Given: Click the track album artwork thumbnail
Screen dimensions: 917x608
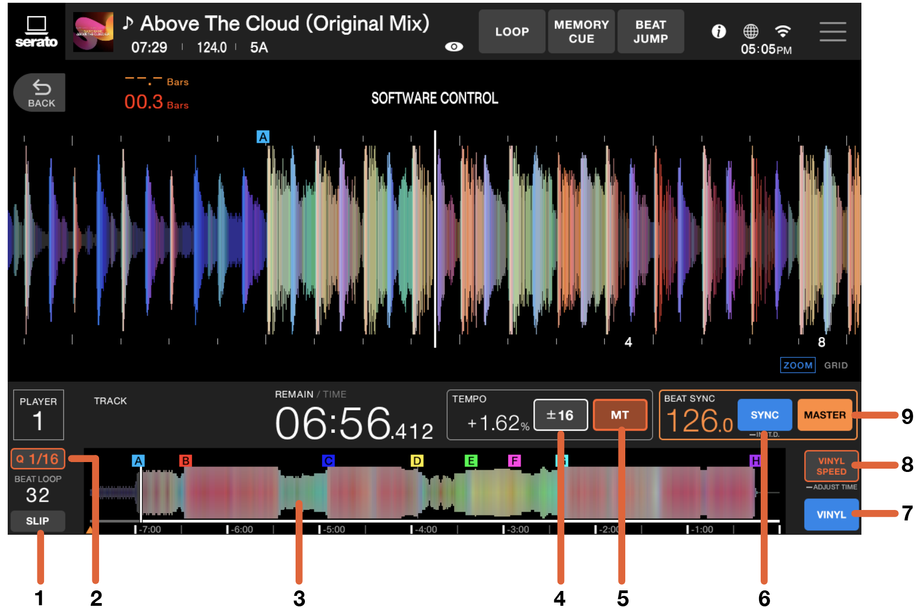Looking at the screenshot, I should [x=94, y=32].
